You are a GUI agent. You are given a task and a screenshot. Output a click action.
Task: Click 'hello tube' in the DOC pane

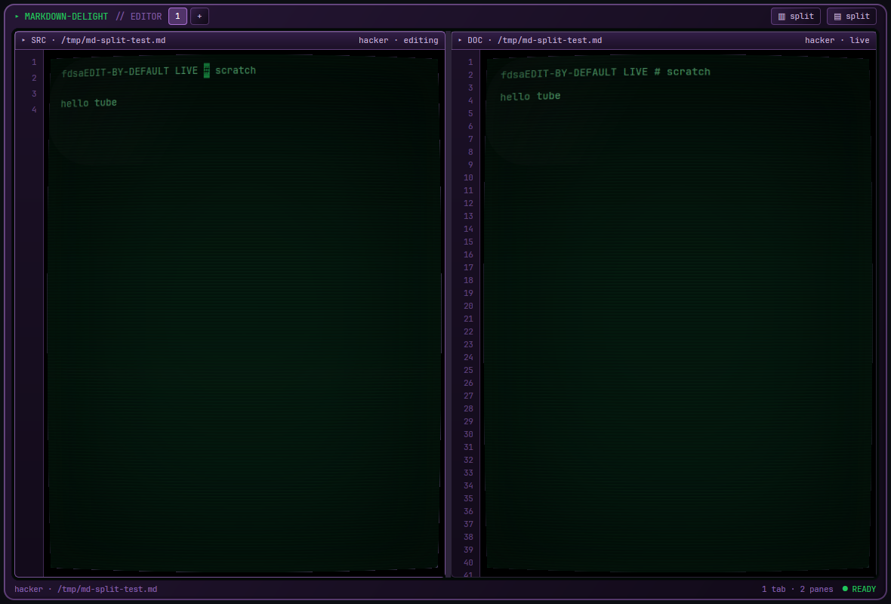pyautogui.click(x=530, y=96)
